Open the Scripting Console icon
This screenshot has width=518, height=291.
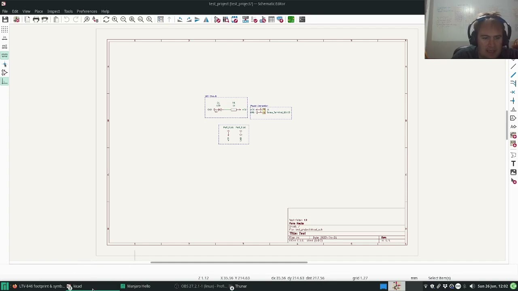tap(302, 19)
